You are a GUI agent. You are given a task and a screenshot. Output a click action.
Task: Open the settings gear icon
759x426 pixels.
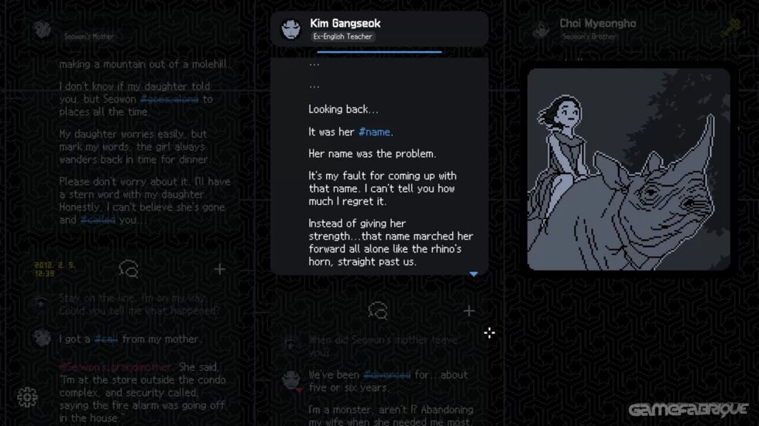pos(27,397)
